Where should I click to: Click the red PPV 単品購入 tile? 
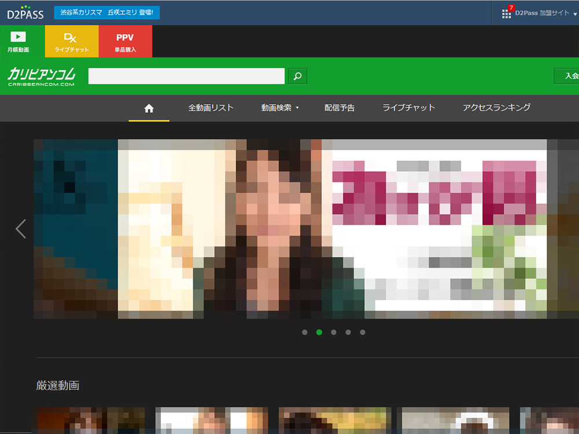pos(125,41)
